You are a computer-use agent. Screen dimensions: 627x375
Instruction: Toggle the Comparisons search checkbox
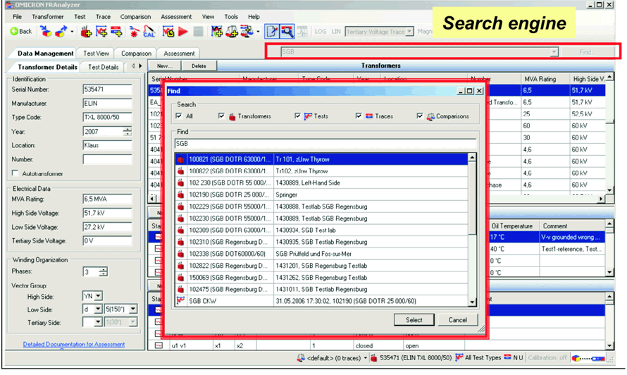point(419,116)
